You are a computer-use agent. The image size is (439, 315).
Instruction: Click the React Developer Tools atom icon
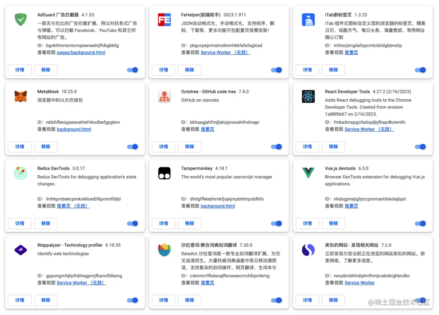point(308,97)
